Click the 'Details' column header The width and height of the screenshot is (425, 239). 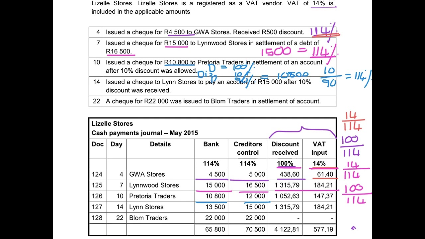point(160,144)
